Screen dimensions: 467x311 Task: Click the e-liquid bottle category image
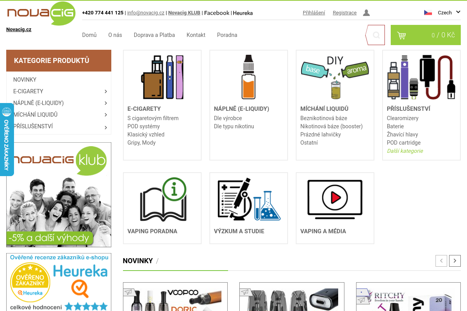pyautogui.click(x=249, y=77)
